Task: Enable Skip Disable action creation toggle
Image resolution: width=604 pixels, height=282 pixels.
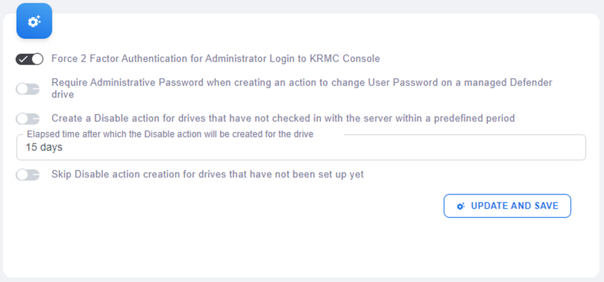Action: pyautogui.click(x=28, y=175)
